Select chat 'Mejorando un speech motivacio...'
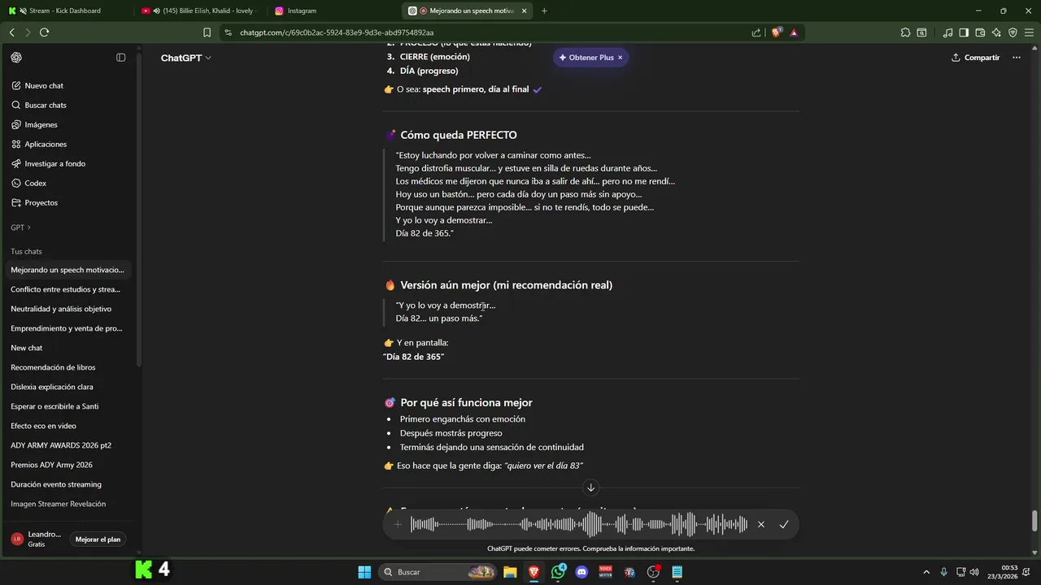 point(70,270)
